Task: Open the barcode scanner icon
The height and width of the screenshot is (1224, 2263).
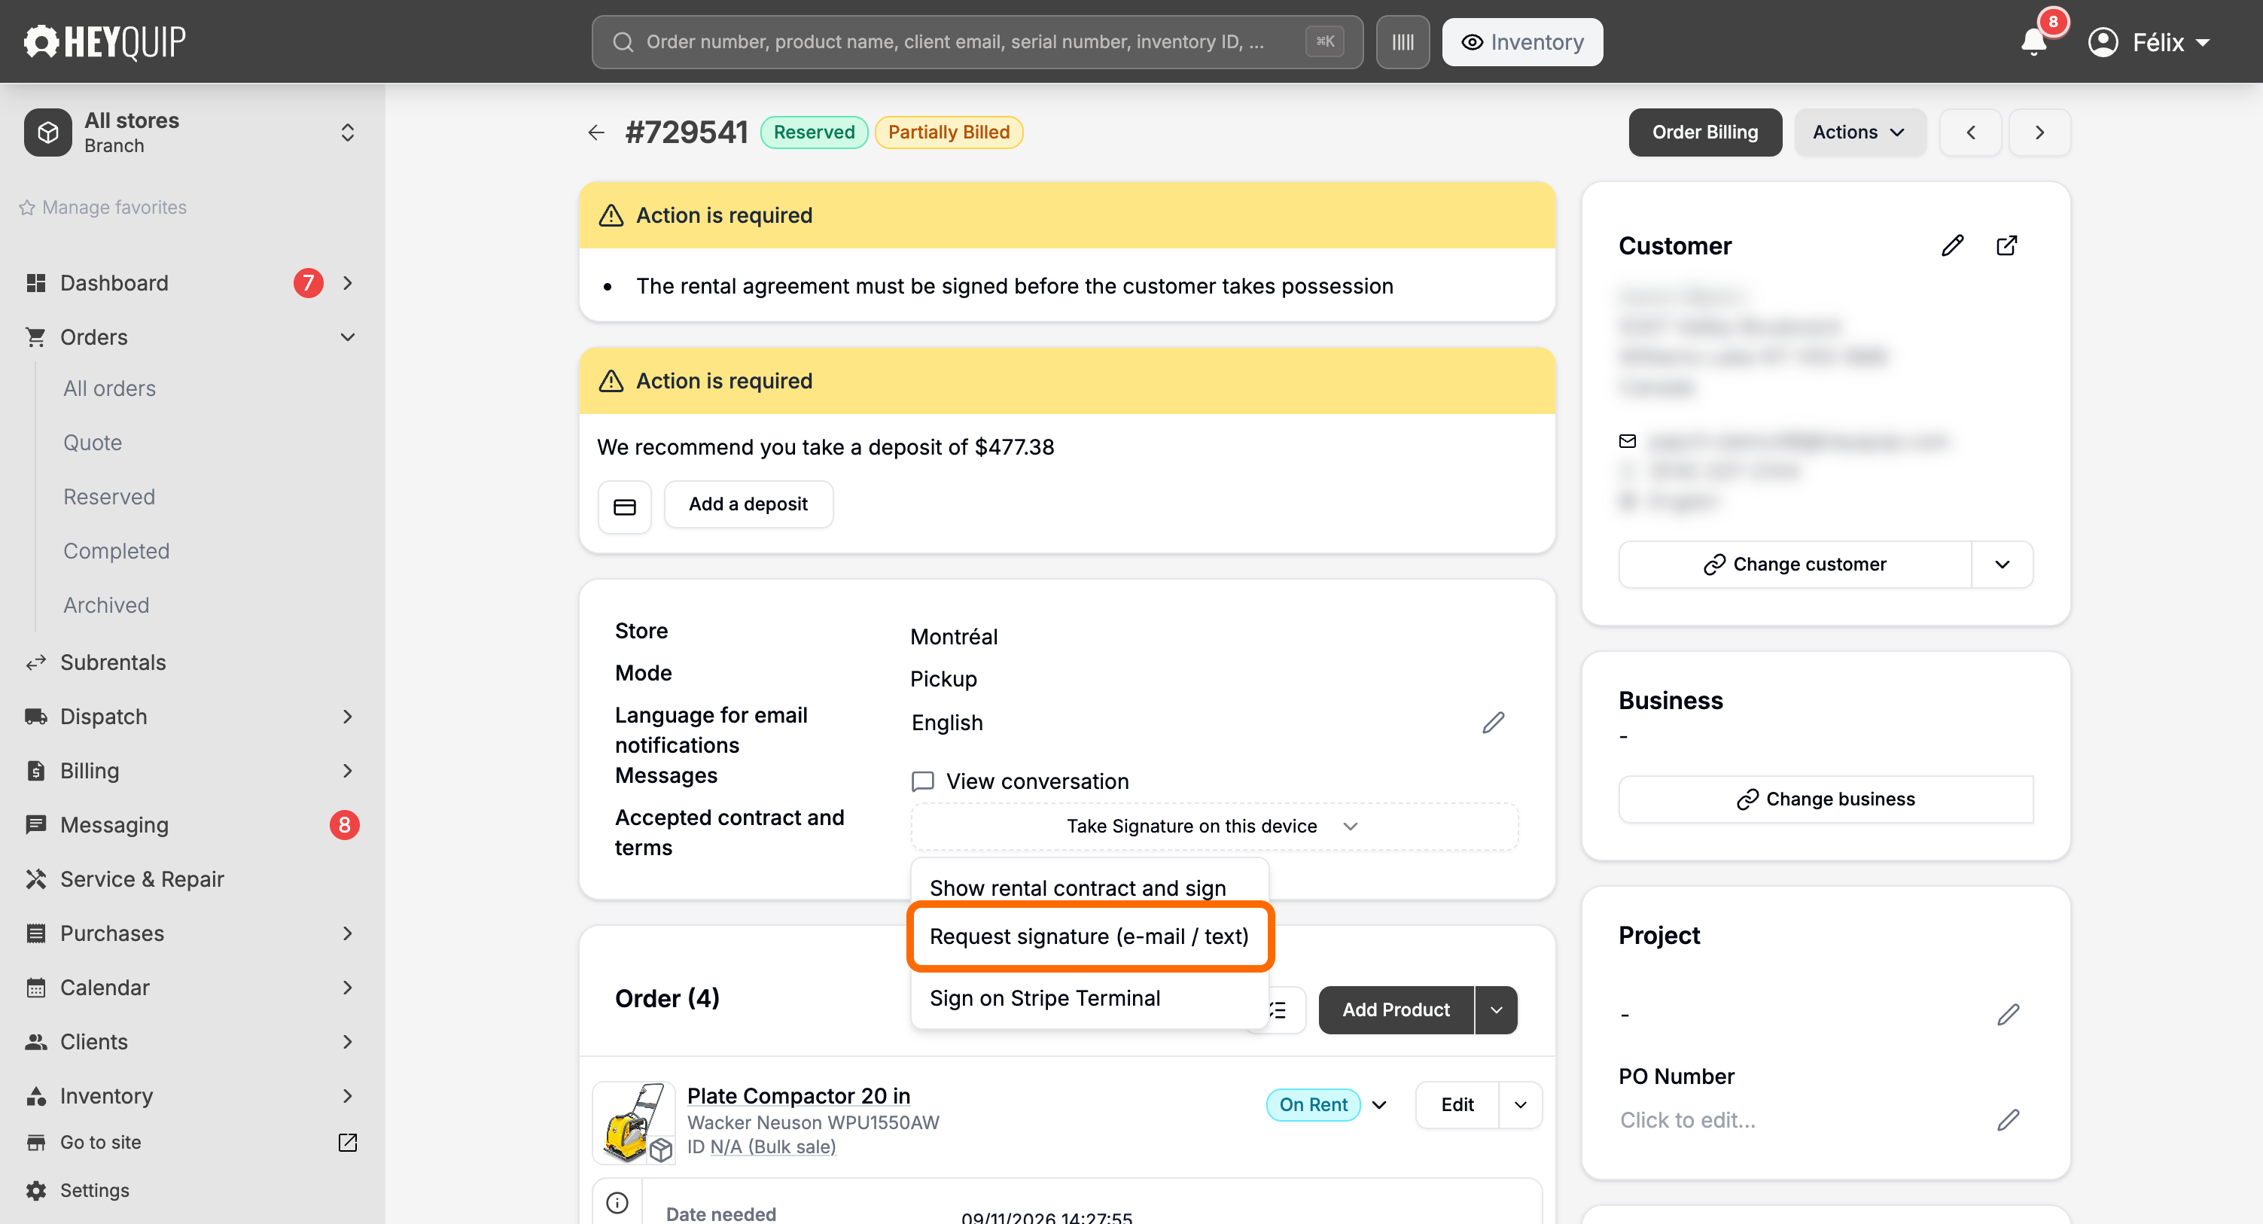Action: tap(1402, 42)
